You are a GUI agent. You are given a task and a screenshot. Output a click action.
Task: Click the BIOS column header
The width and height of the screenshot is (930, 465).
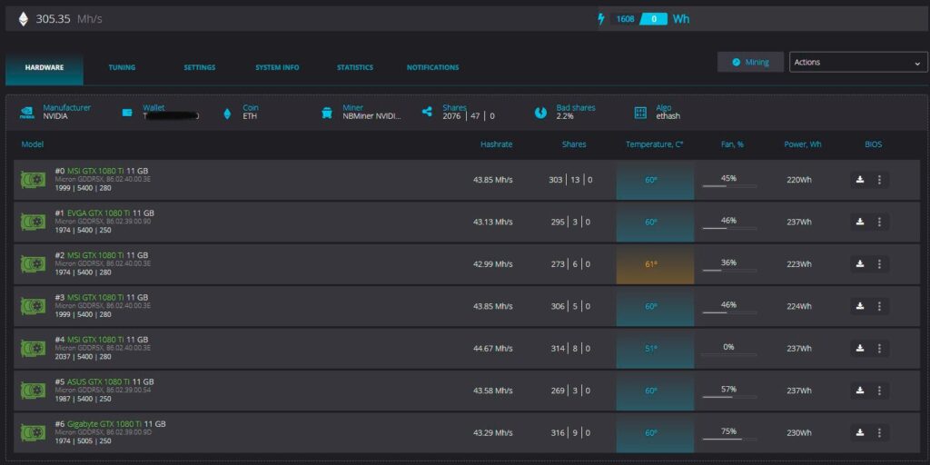[873, 144]
